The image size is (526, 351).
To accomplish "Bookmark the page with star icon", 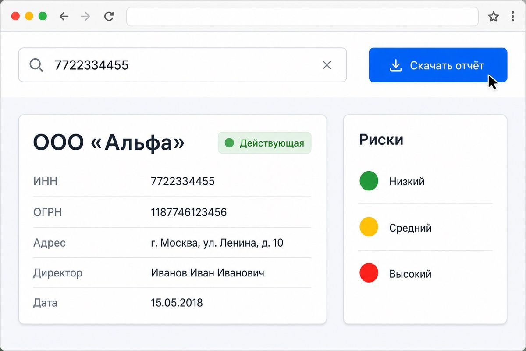I will tap(494, 17).
